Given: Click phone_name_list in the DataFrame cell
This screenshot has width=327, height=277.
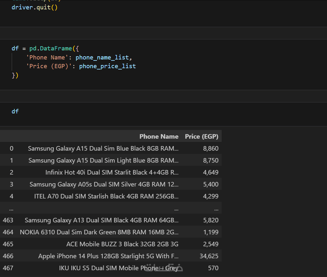Looking at the screenshot, I should point(102,58).
